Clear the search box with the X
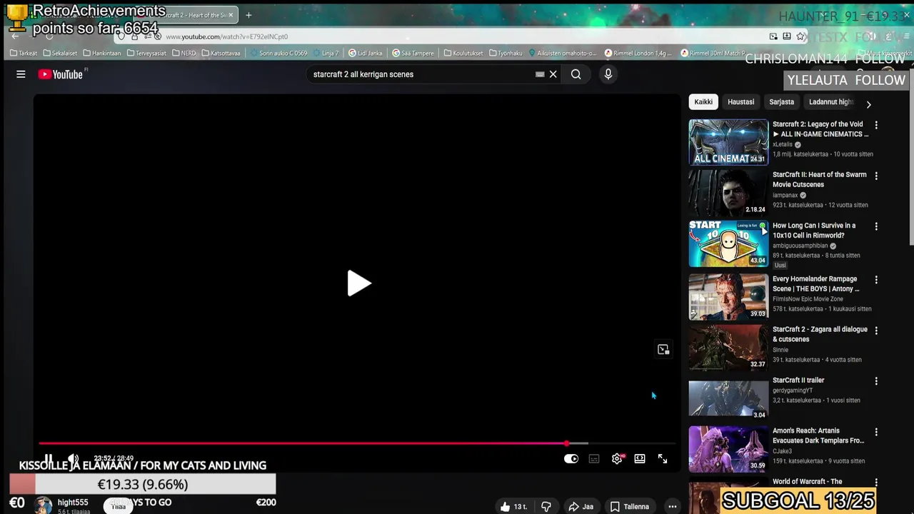The height and width of the screenshot is (514, 914). 553,74
